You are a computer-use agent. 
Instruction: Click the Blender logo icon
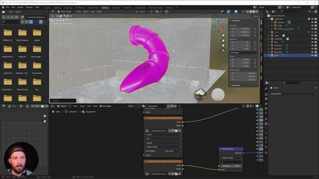(3, 7)
